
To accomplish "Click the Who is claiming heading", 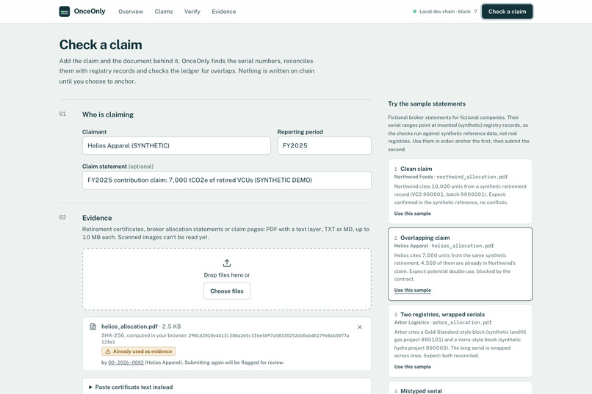I will click(108, 114).
